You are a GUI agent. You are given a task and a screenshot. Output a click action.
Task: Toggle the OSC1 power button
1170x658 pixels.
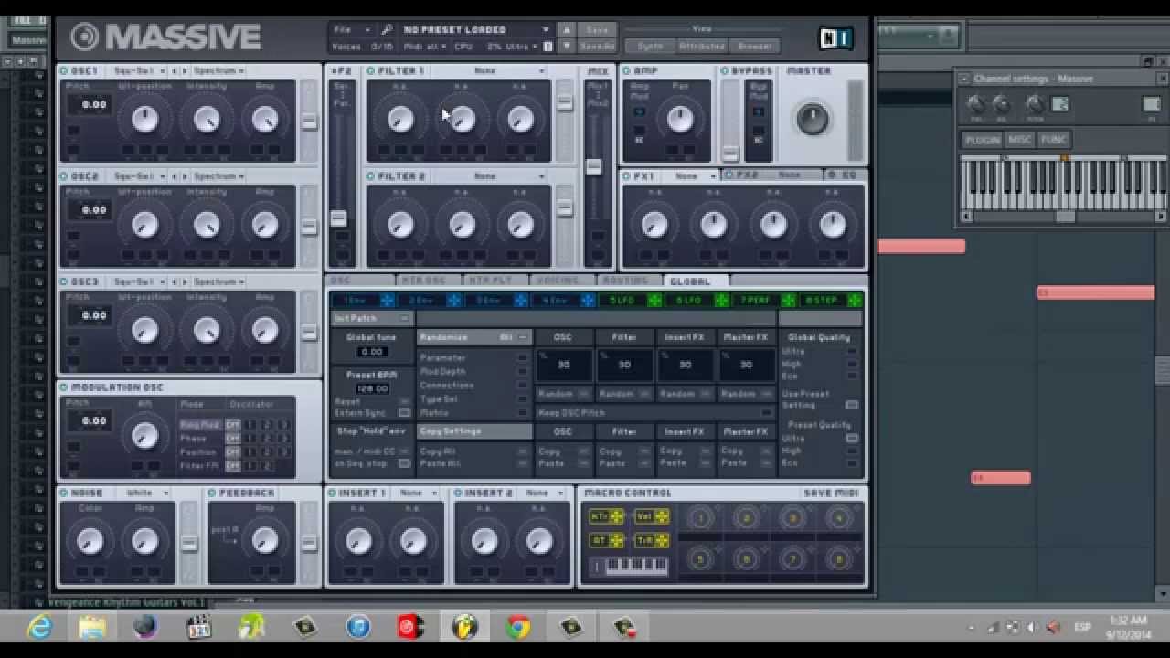[x=64, y=70]
